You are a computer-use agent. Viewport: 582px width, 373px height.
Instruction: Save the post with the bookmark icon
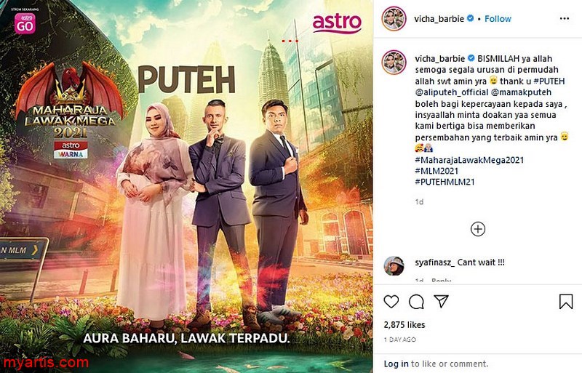click(566, 301)
